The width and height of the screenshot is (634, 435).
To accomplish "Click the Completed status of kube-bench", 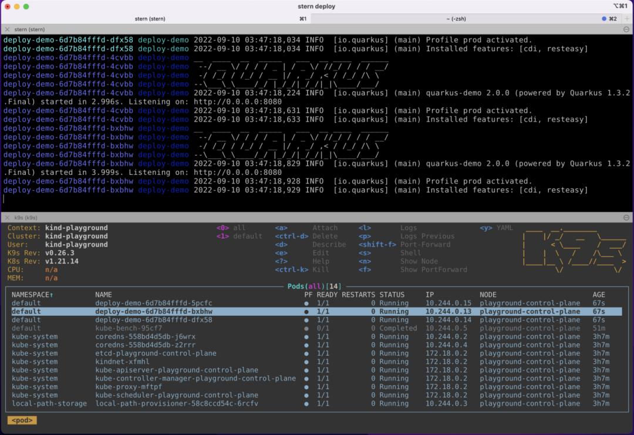I will pyautogui.click(x=398, y=328).
